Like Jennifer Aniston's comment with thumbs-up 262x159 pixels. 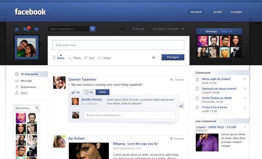click(181, 106)
